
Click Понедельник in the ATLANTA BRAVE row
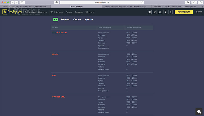(x=104, y=33)
